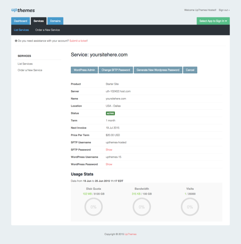
Task: Click the Cancel service button
Action: point(190,70)
